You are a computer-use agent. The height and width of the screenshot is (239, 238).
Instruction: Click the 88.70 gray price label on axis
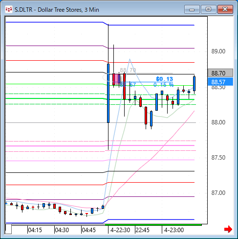[220, 73]
